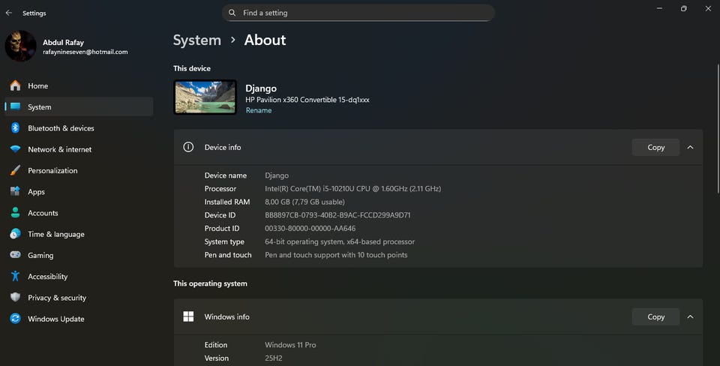Click System type 64-bit operating system text
This screenshot has height=366, width=720.
click(340, 241)
